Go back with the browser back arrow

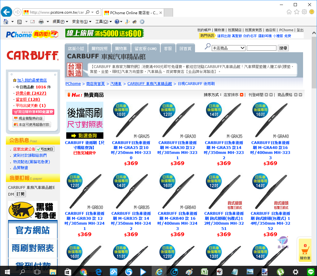[7, 12]
